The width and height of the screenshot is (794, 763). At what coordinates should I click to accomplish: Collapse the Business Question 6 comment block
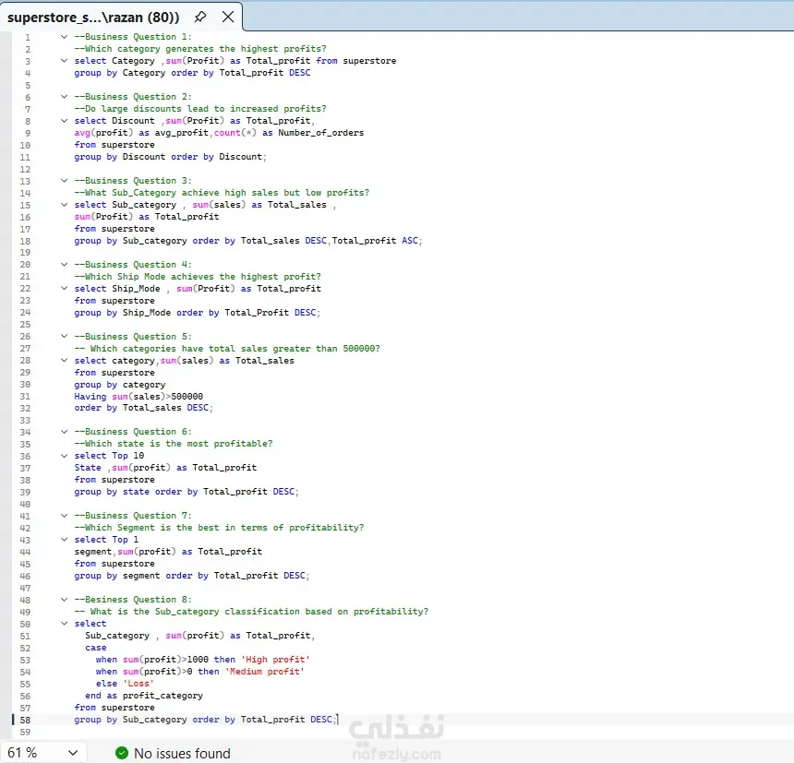pos(65,432)
